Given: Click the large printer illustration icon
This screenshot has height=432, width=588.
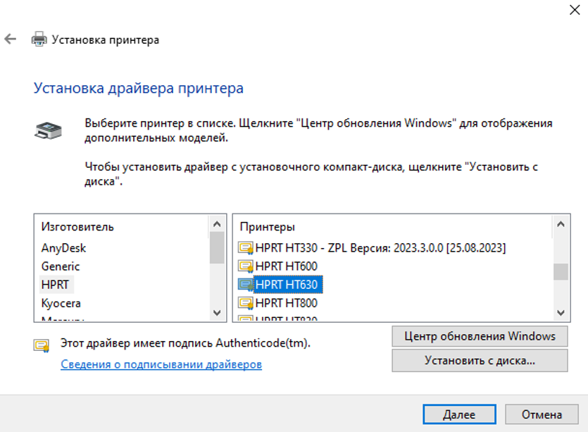Looking at the screenshot, I should pos(48,131).
